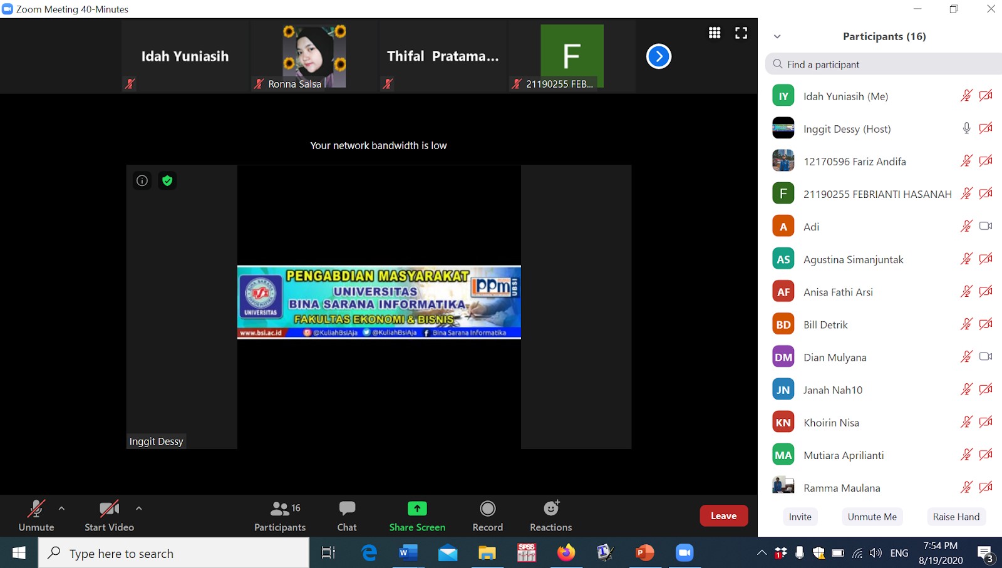Open File Explorer from taskbar
This screenshot has height=568, width=1002.
pos(487,553)
